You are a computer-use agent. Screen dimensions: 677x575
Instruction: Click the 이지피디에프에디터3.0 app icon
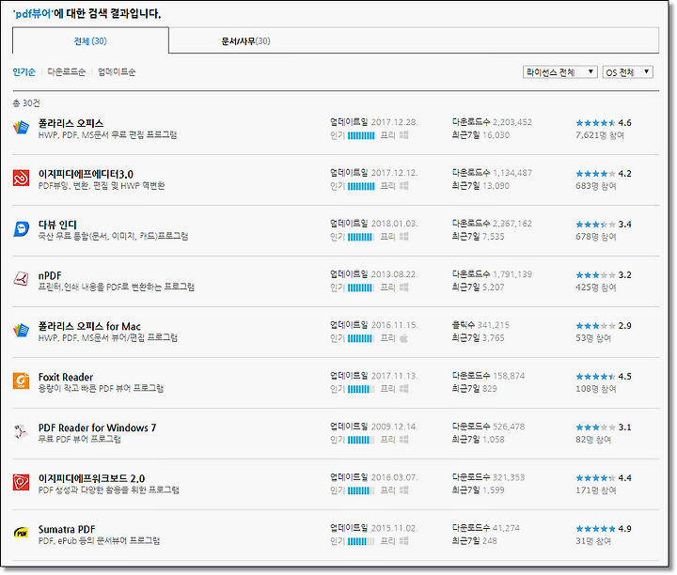[21, 178]
